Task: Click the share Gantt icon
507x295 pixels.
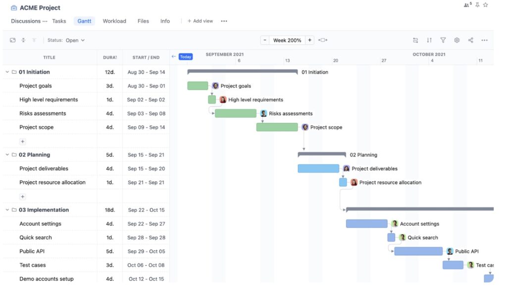Action: (x=470, y=40)
